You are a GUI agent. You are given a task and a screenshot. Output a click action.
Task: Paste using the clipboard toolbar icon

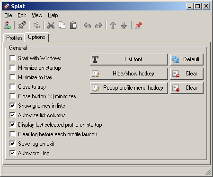tap(73, 25)
